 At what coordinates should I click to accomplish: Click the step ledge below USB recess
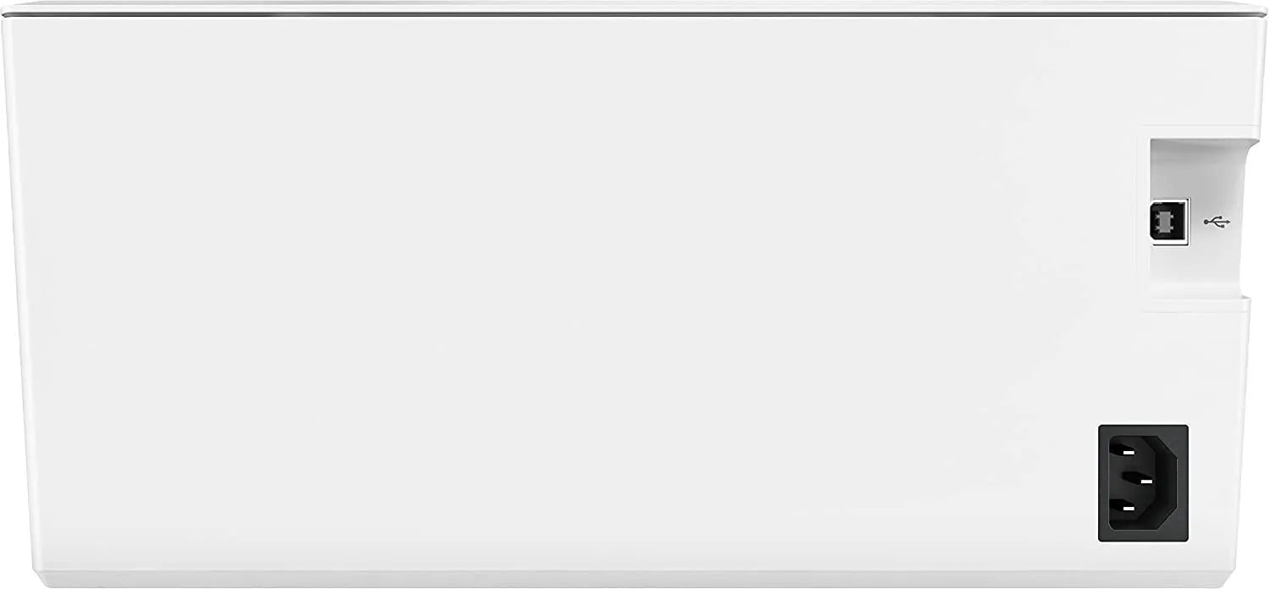point(1195,299)
